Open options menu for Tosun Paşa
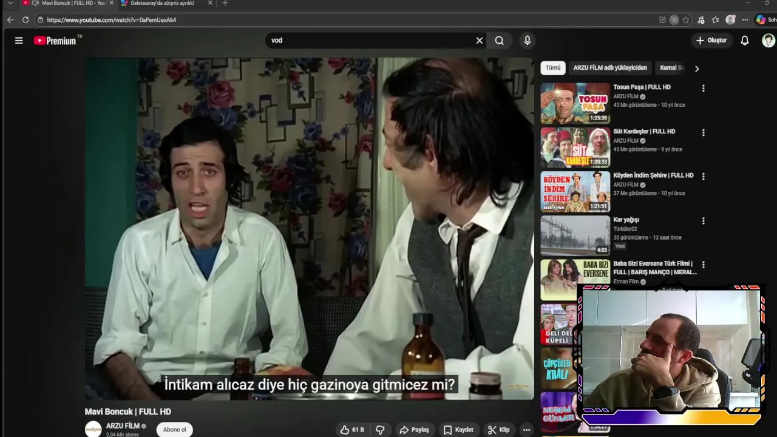The image size is (777, 437). [704, 89]
